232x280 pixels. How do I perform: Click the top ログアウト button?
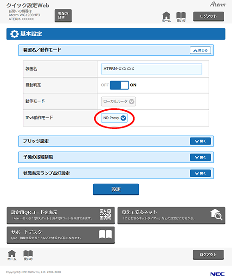point(208,16)
